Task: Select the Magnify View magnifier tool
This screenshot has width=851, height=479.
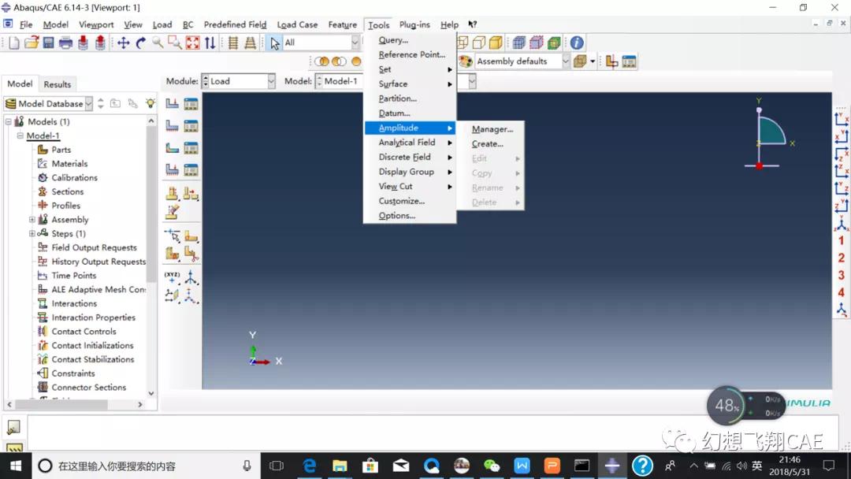Action: (x=158, y=43)
